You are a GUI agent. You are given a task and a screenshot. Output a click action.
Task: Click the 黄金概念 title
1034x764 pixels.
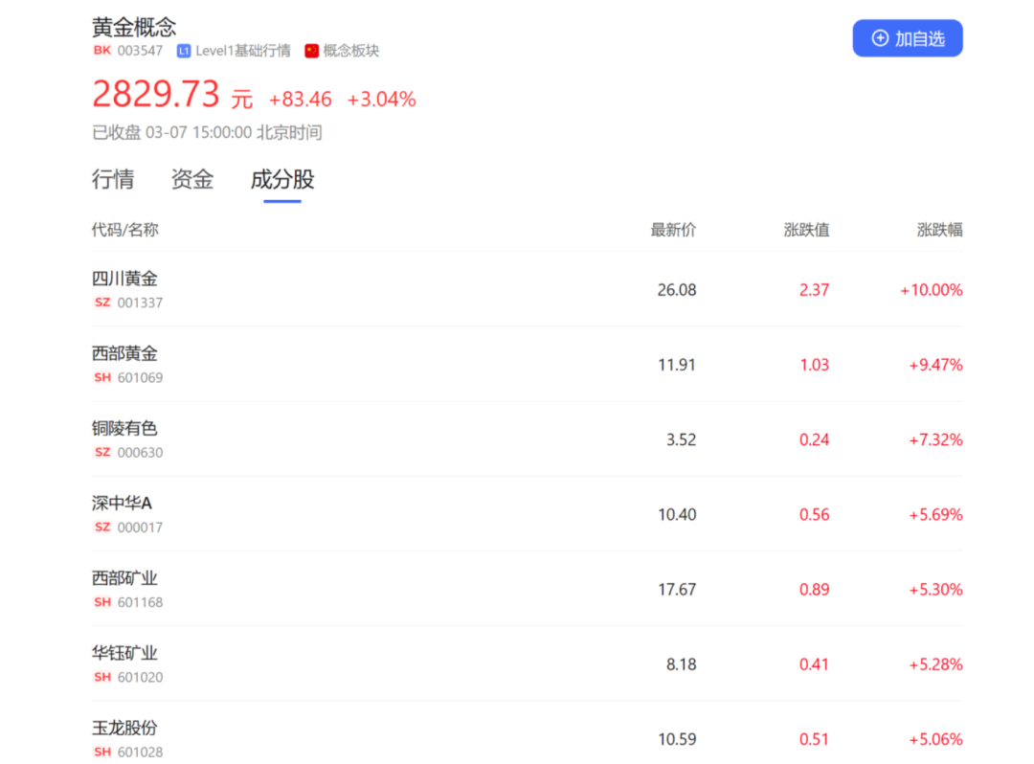tap(134, 27)
